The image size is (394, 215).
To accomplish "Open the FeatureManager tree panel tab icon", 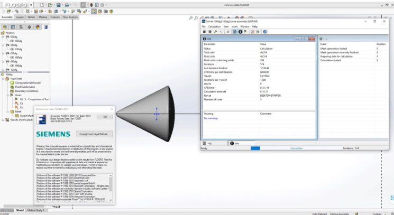I will [x=5, y=27].
